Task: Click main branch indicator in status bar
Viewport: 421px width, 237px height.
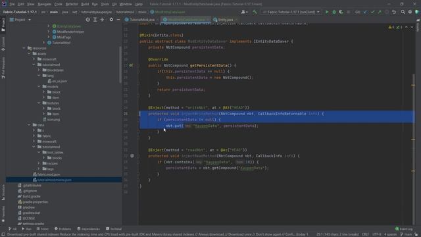Action: tap(406, 234)
